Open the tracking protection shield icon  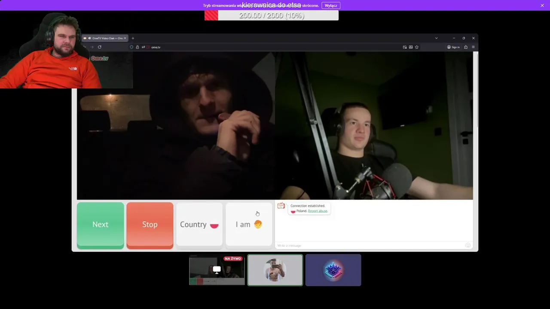131,47
